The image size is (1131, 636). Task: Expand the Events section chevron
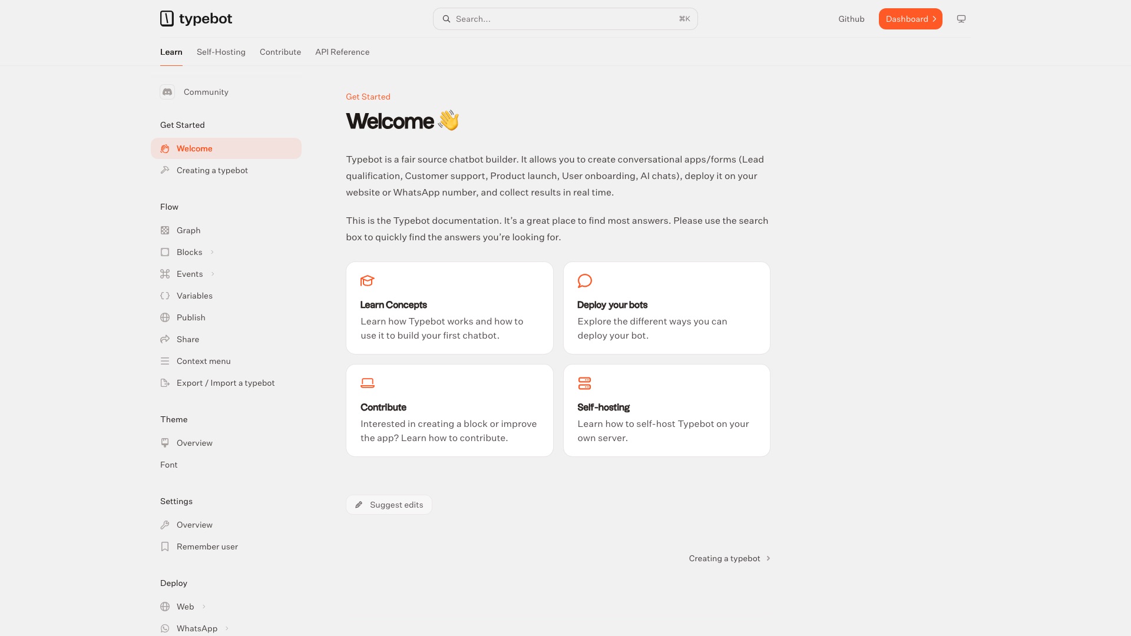coord(213,274)
